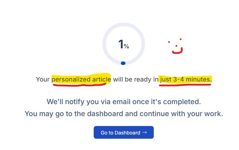Screen dimensions: 239x150
Task: Click the word "completed." in the notification line
Action: click(182, 102)
